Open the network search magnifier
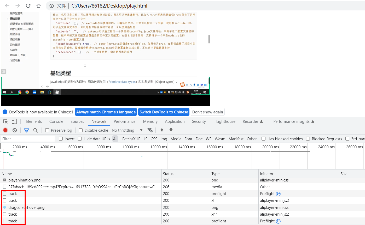The image size is (365, 225). click(x=36, y=130)
